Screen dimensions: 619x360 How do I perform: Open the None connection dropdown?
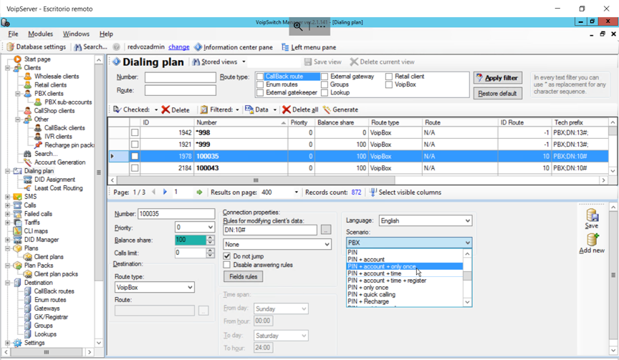pyautogui.click(x=327, y=245)
